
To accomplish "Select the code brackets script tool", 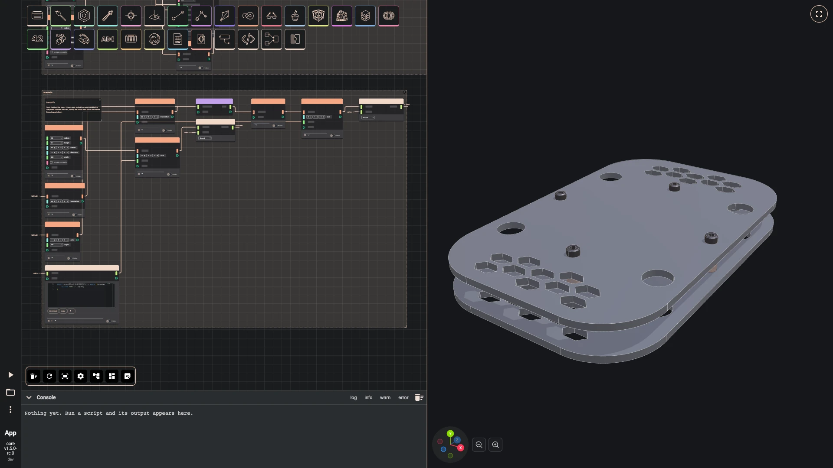I will [x=248, y=39].
